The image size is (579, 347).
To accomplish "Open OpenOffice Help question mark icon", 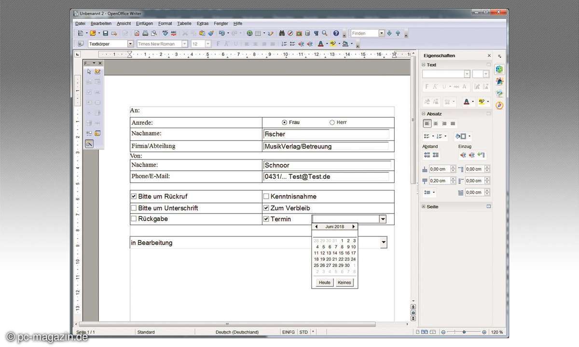I will click(x=336, y=33).
